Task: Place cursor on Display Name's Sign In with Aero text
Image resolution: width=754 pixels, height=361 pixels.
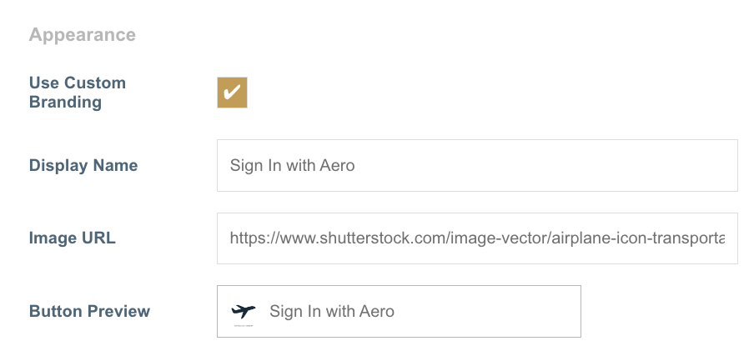Action: click(x=292, y=165)
